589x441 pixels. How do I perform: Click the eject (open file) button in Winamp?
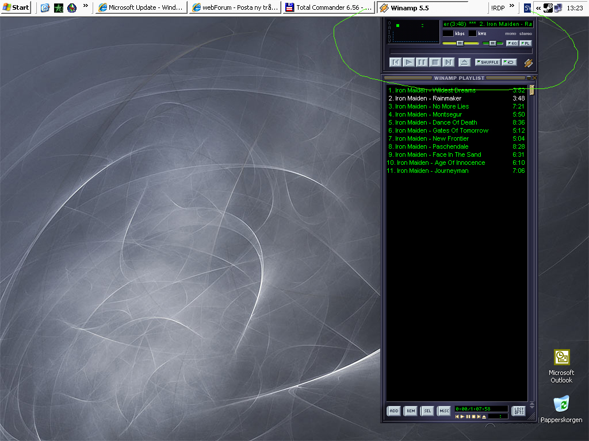pyautogui.click(x=464, y=62)
